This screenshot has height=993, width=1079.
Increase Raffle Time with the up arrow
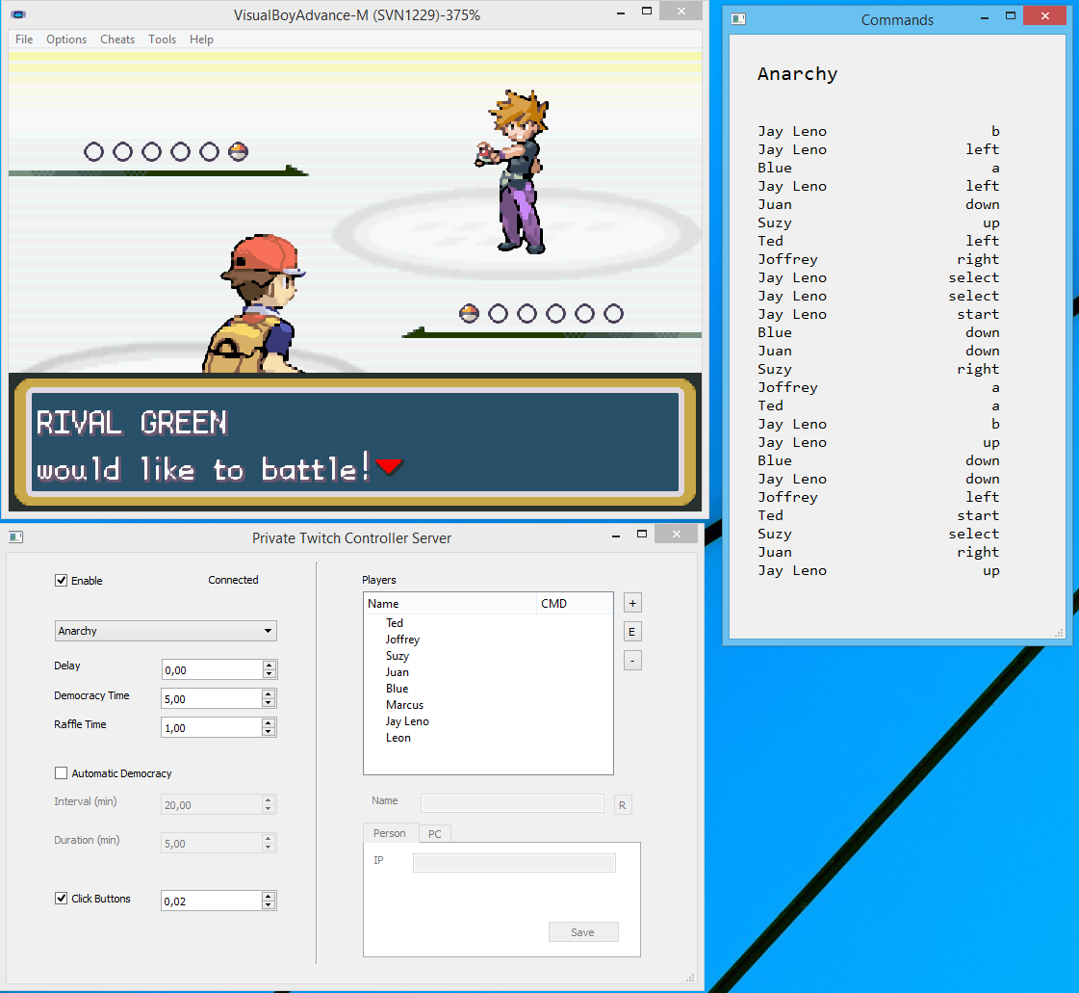coord(270,723)
